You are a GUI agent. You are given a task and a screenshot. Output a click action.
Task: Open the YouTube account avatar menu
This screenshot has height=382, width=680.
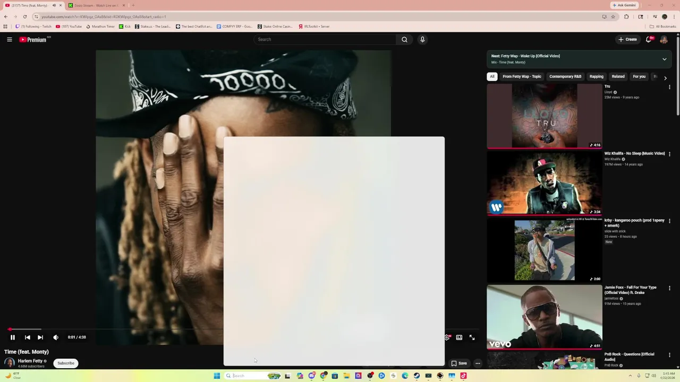[x=664, y=39]
